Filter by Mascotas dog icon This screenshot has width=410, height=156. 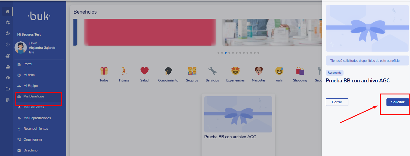pyautogui.click(x=259, y=71)
